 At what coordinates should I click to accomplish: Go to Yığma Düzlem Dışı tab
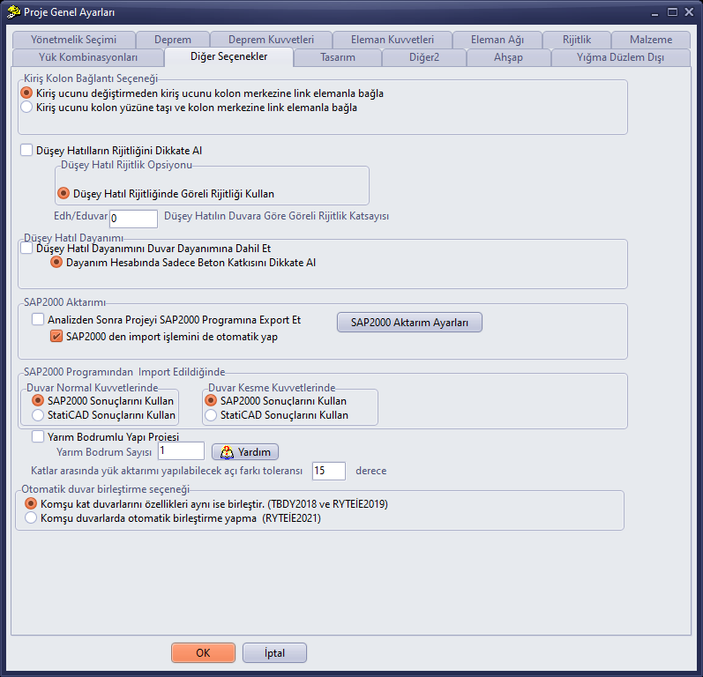coord(620,57)
